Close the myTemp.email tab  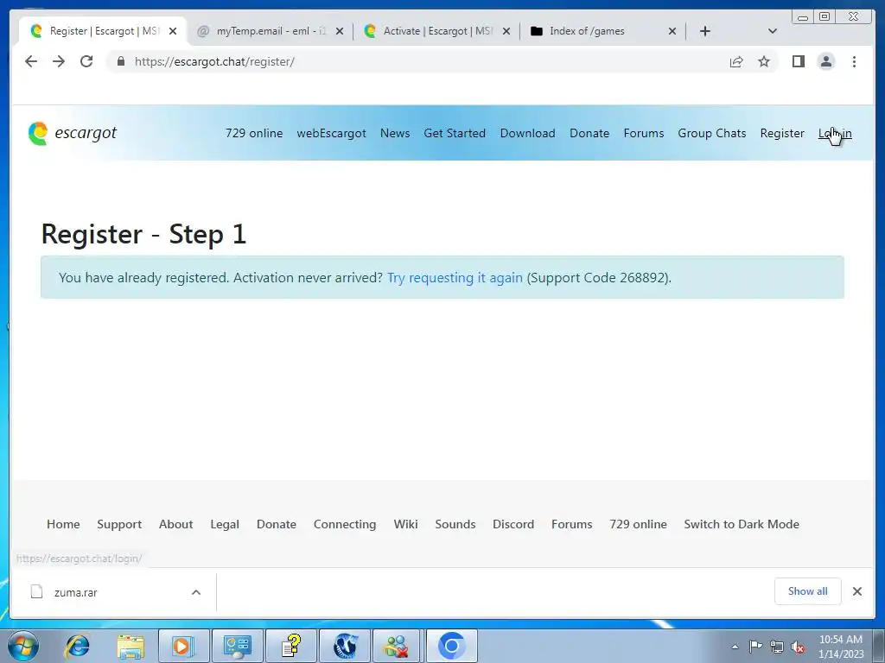pyautogui.click(x=339, y=31)
